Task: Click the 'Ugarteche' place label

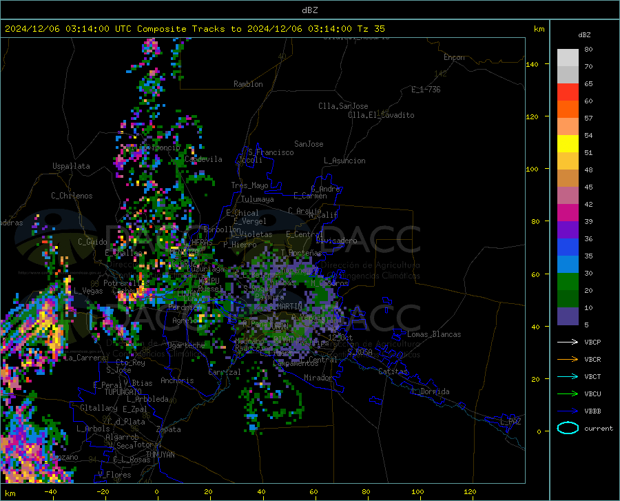Action: coord(186,345)
